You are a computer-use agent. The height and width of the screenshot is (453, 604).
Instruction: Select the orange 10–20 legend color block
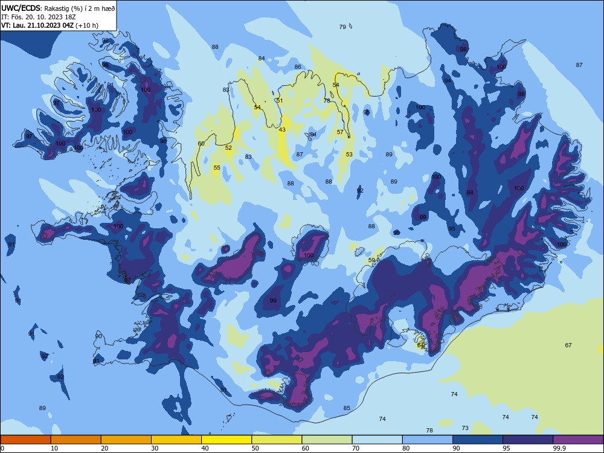pos(76,440)
